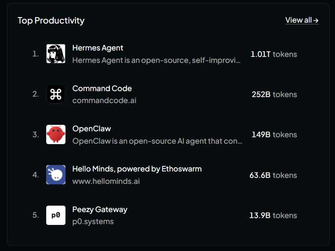Click the 252B tokens count
The height and width of the screenshot is (251, 335).
click(274, 94)
